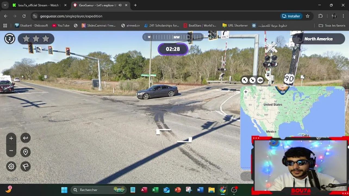Viewport: 349px width, 196px height.
Task: Move forward using the ground navigation arrow
Action: point(163,132)
